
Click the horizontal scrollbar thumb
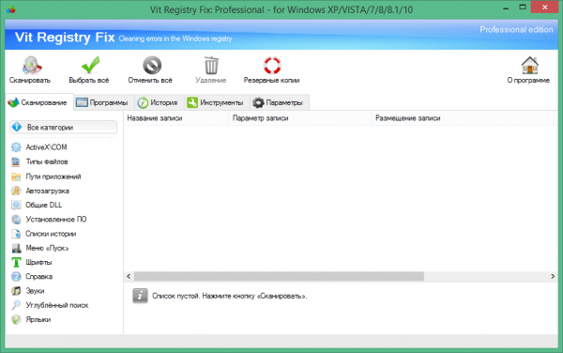coord(279,276)
